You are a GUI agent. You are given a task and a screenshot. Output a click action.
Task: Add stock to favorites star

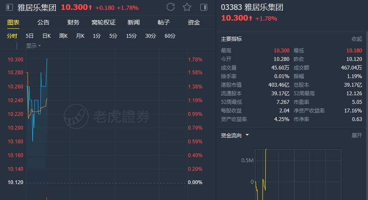tap(187, 7)
